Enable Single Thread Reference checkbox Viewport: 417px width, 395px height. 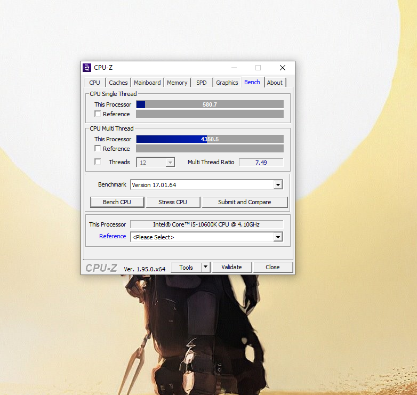[x=98, y=114]
